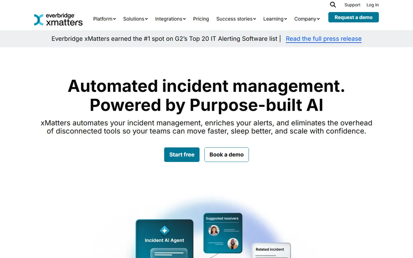413x258 pixels.
Task: Open the Support link
Action: (x=352, y=5)
